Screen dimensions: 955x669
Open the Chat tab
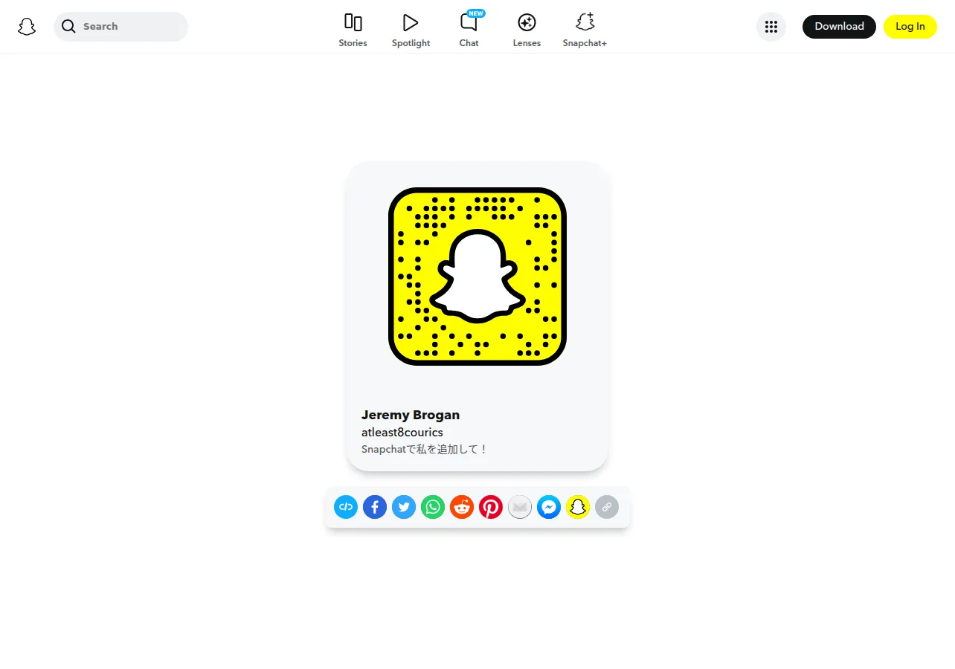[x=469, y=30]
